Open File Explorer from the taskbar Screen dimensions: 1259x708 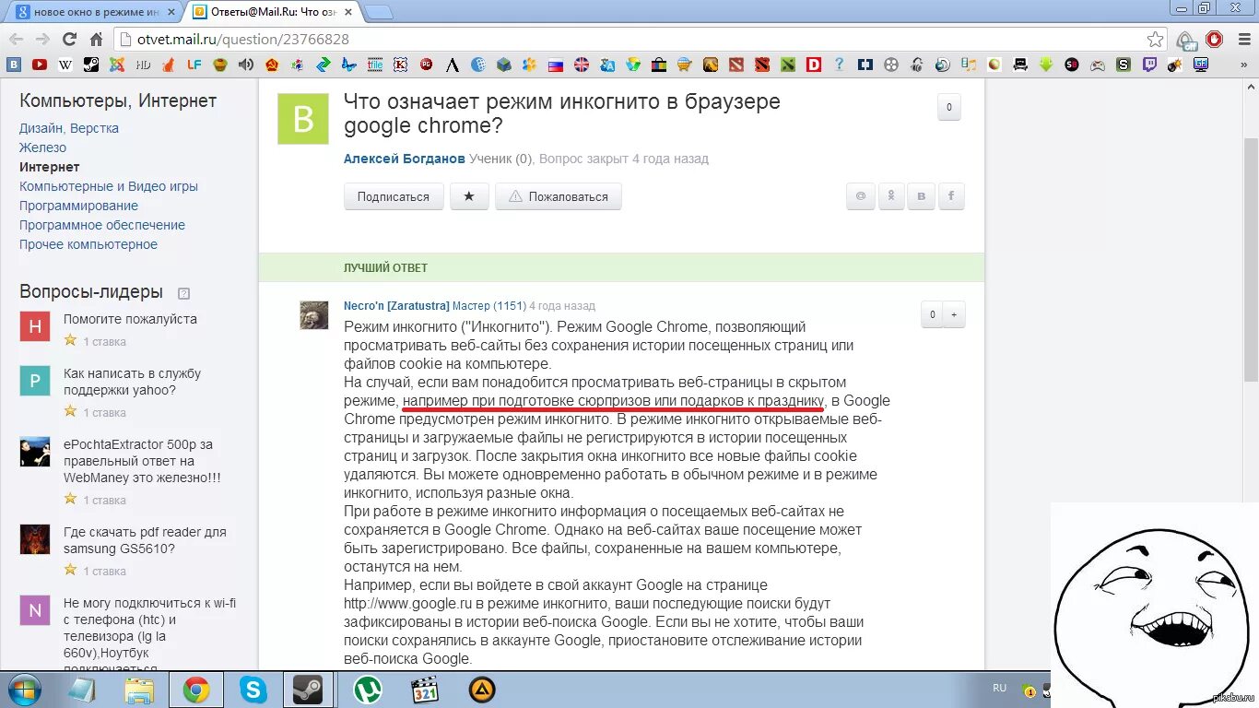(139, 690)
